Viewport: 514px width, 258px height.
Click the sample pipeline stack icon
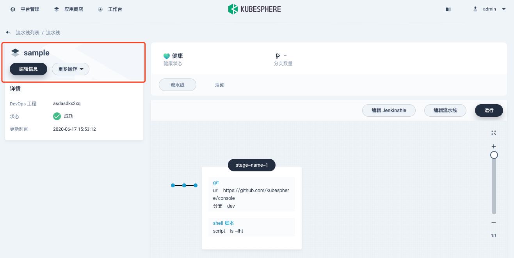[x=15, y=53]
